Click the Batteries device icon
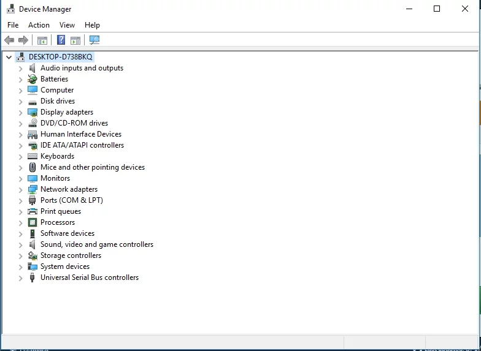The height and width of the screenshot is (351, 481). click(x=33, y=79)
